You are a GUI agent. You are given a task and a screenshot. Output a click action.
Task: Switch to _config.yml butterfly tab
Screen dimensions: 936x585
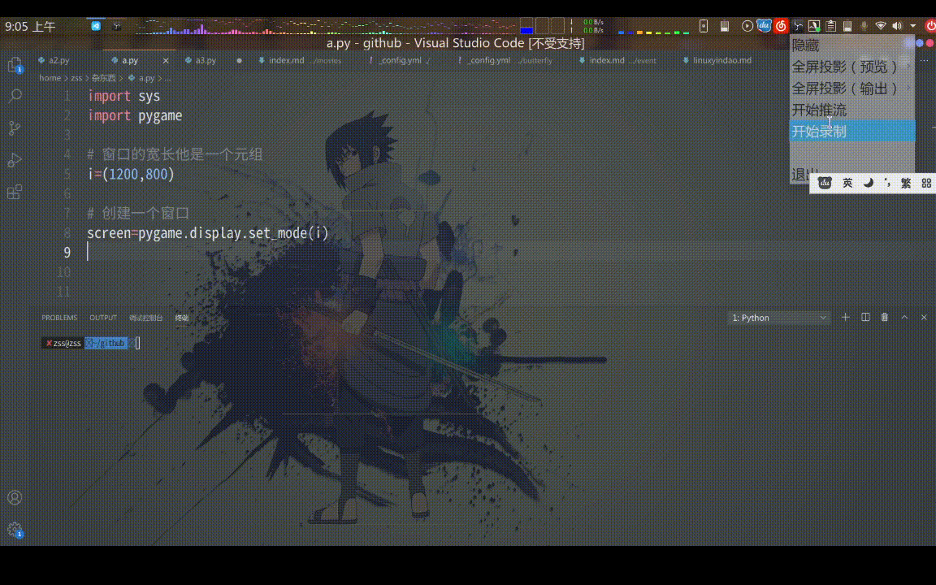(505, 60)
